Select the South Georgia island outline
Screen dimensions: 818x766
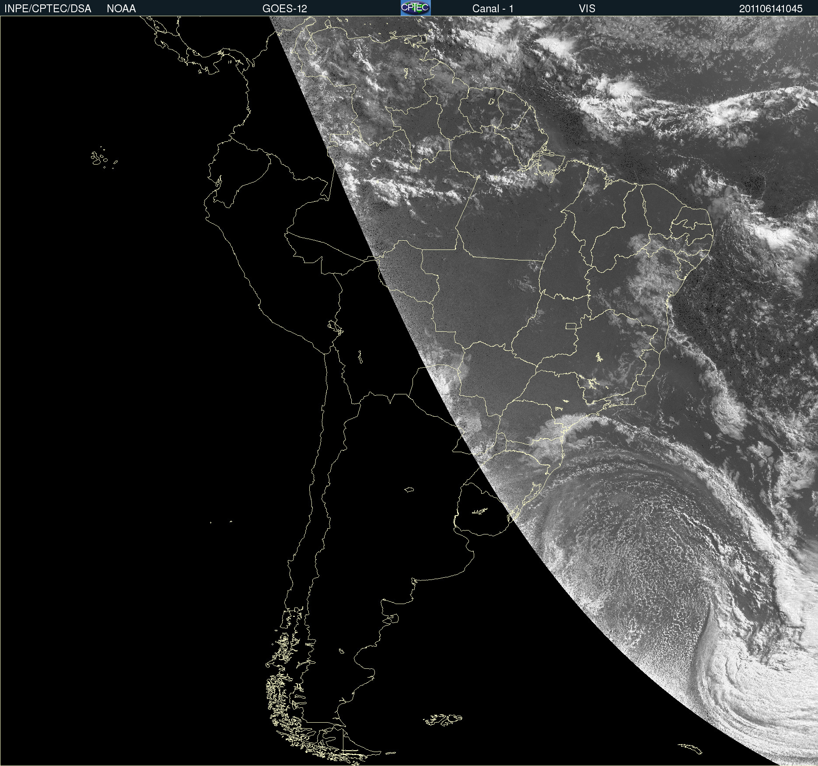click(x=690, y=748)
